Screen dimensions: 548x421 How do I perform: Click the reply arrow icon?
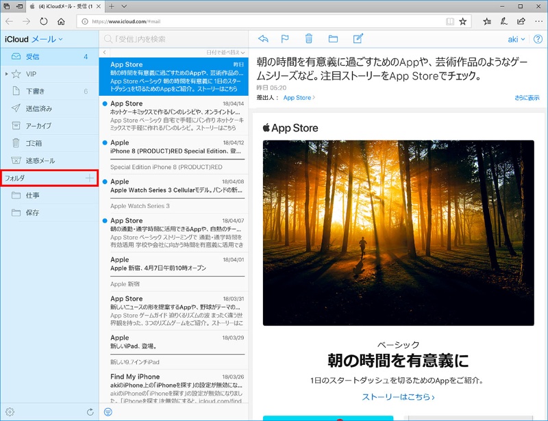tap(263, 39)
